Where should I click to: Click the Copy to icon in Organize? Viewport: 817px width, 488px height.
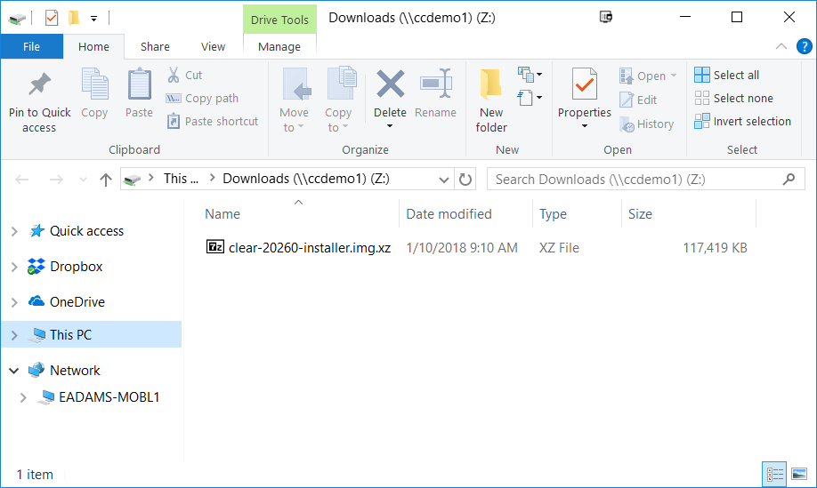coord(341,83)
